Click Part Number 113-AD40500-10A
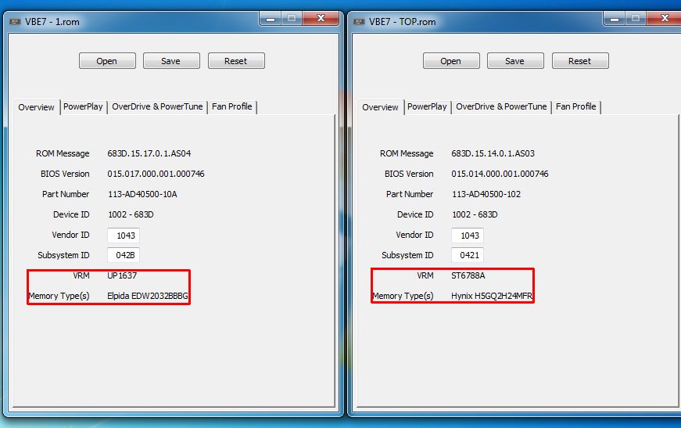This screenshot has width=681, height=428. (142, 194)
